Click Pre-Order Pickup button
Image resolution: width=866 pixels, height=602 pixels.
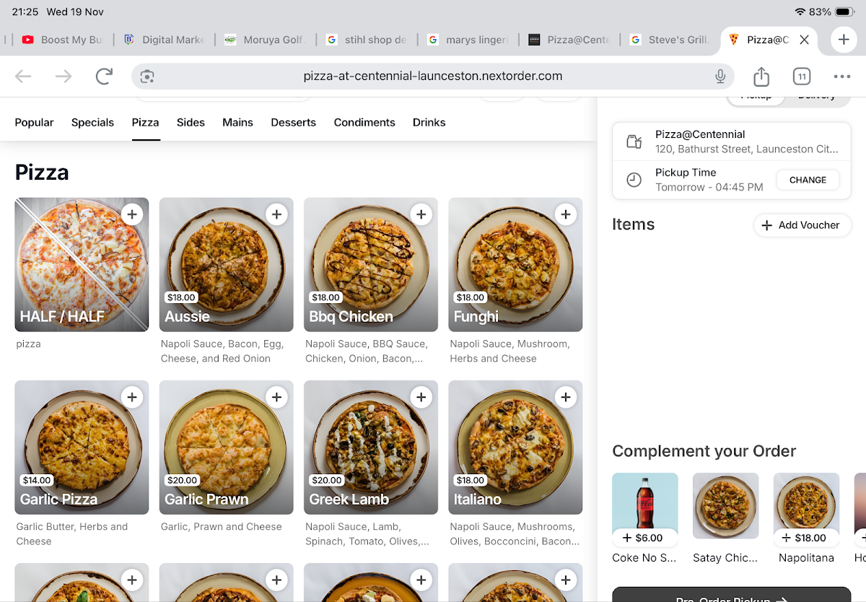pyautogui.click(x=732, y=595)
